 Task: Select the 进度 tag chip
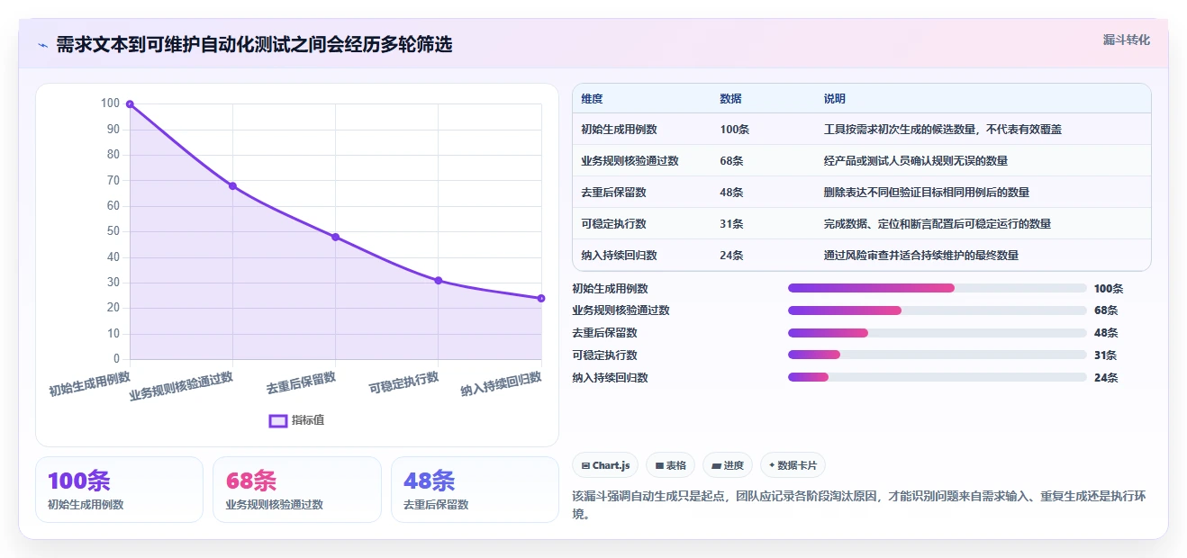[x=728, y=465]
